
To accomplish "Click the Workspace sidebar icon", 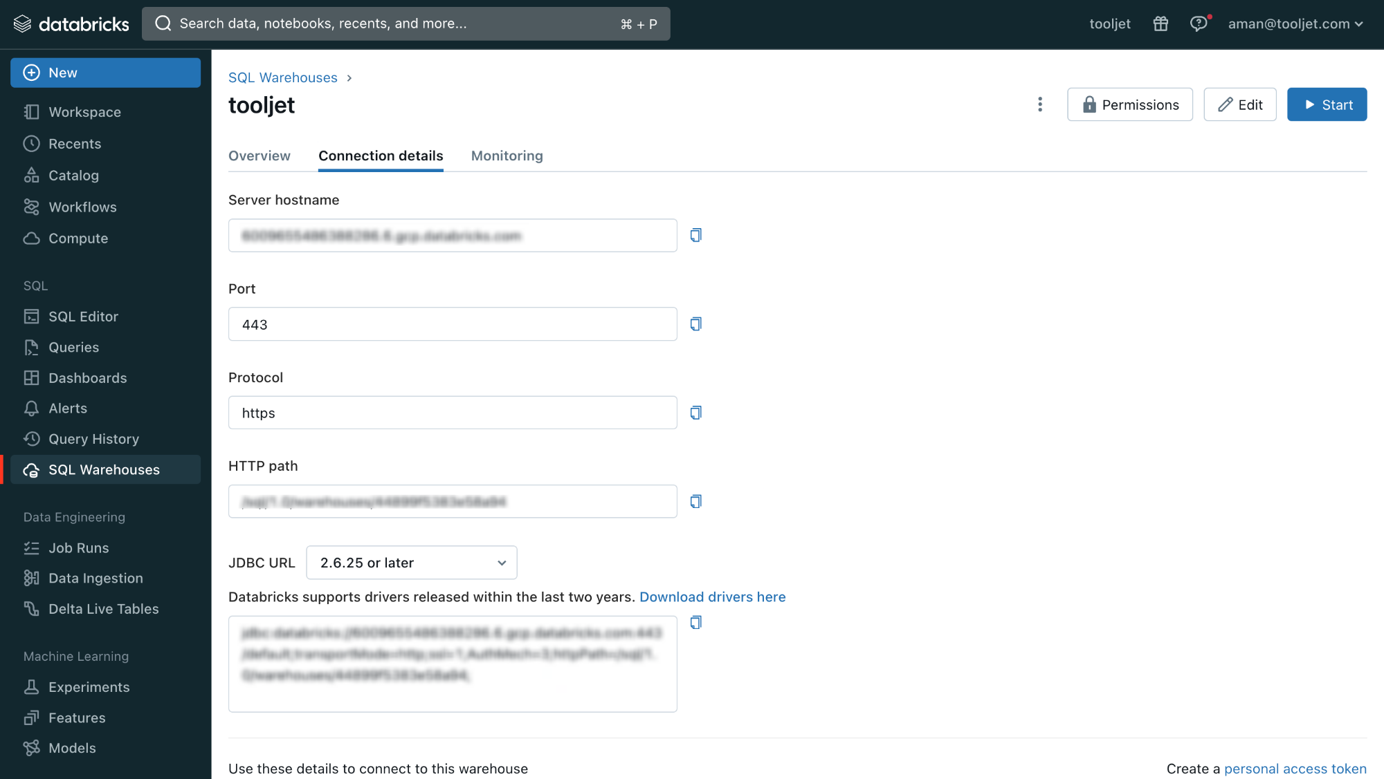I will (31, 112).
